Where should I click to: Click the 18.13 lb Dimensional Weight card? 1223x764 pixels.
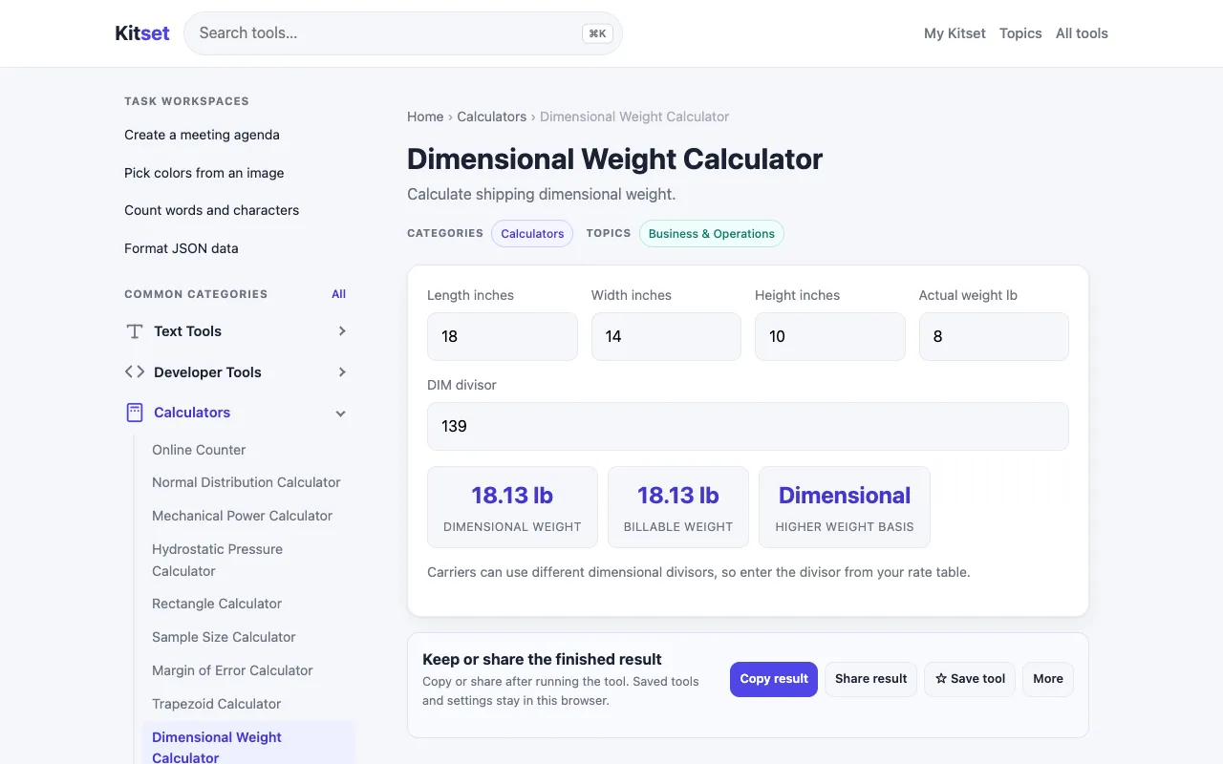[x=512, y=507]
